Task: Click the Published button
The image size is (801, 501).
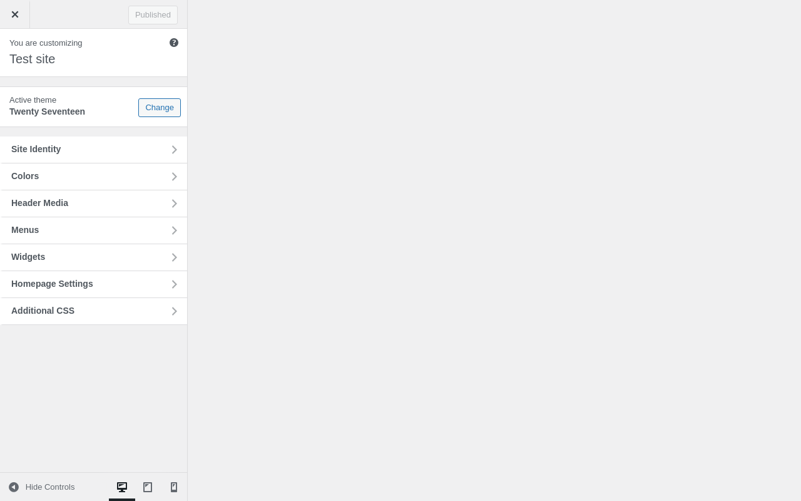Action: pos(153,15)
